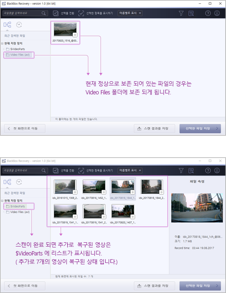Open help icon in seven-file window

point(208,170)
